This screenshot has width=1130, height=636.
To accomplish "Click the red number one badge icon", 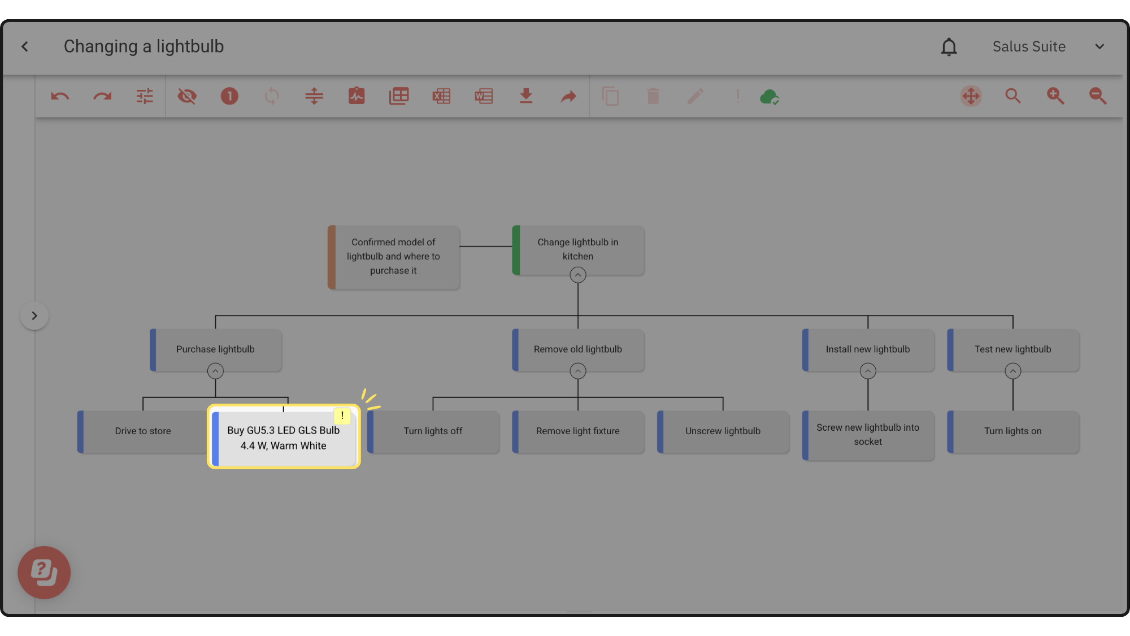I will click(x=229, y=96).
